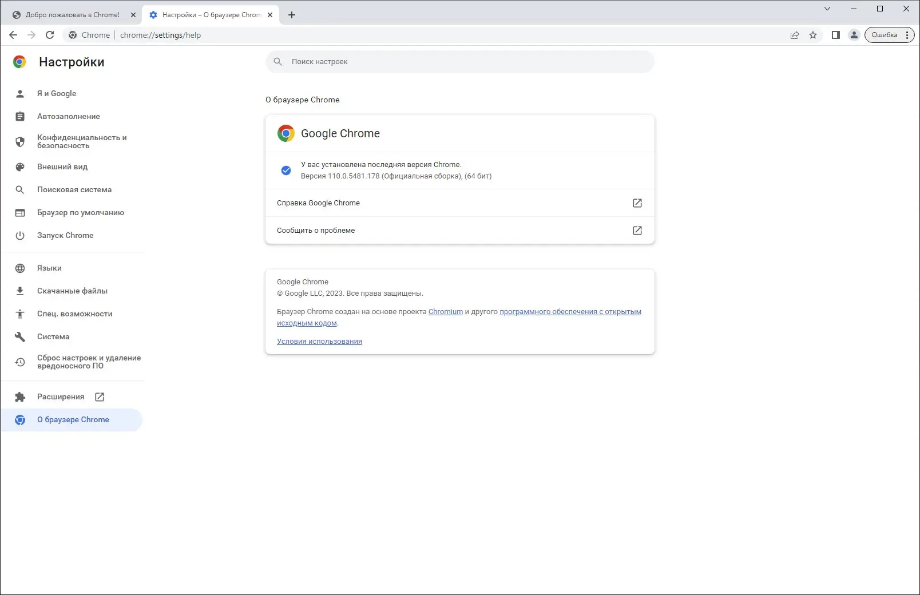
Task: Open the share page icon in address bar
Action: click(x=795, y=35)
